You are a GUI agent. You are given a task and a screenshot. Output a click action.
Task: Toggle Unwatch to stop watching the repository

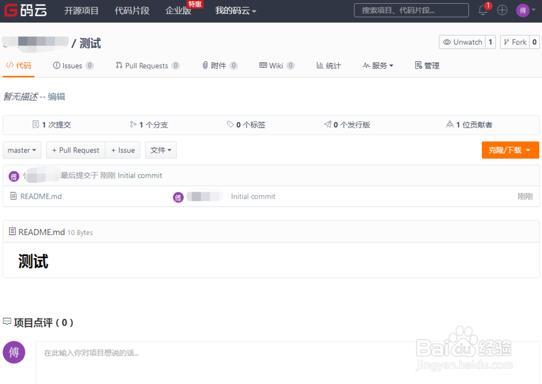click(463, 41)
